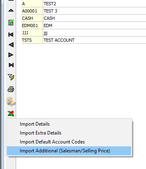Choose Import Details from menu
146x169 pixels.
coord(35,124)
